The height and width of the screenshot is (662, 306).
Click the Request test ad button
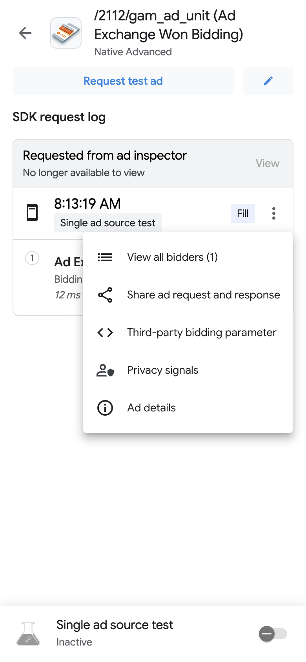pos(123,81)
